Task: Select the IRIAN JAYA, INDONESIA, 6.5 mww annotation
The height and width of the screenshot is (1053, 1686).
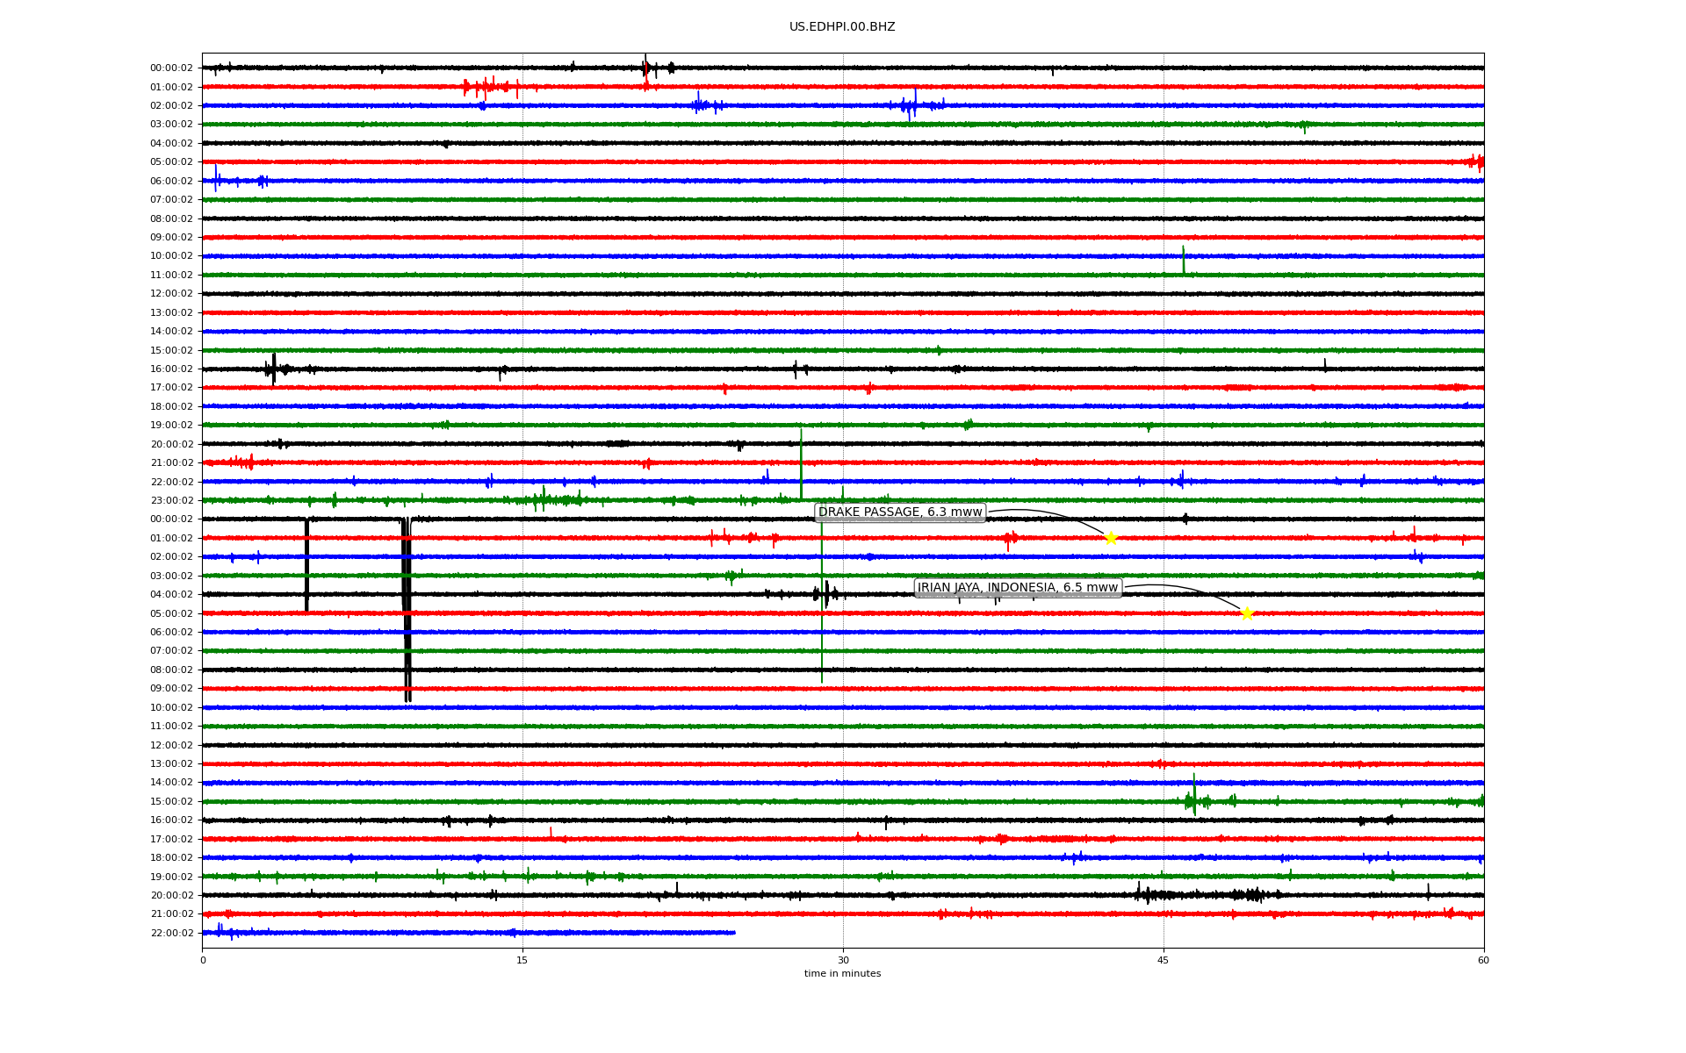Action: point(1018,588)
